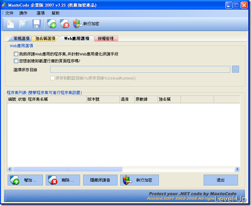
Task: Click toolbar add assembly shield icon
Action: [x=52, y=24]
